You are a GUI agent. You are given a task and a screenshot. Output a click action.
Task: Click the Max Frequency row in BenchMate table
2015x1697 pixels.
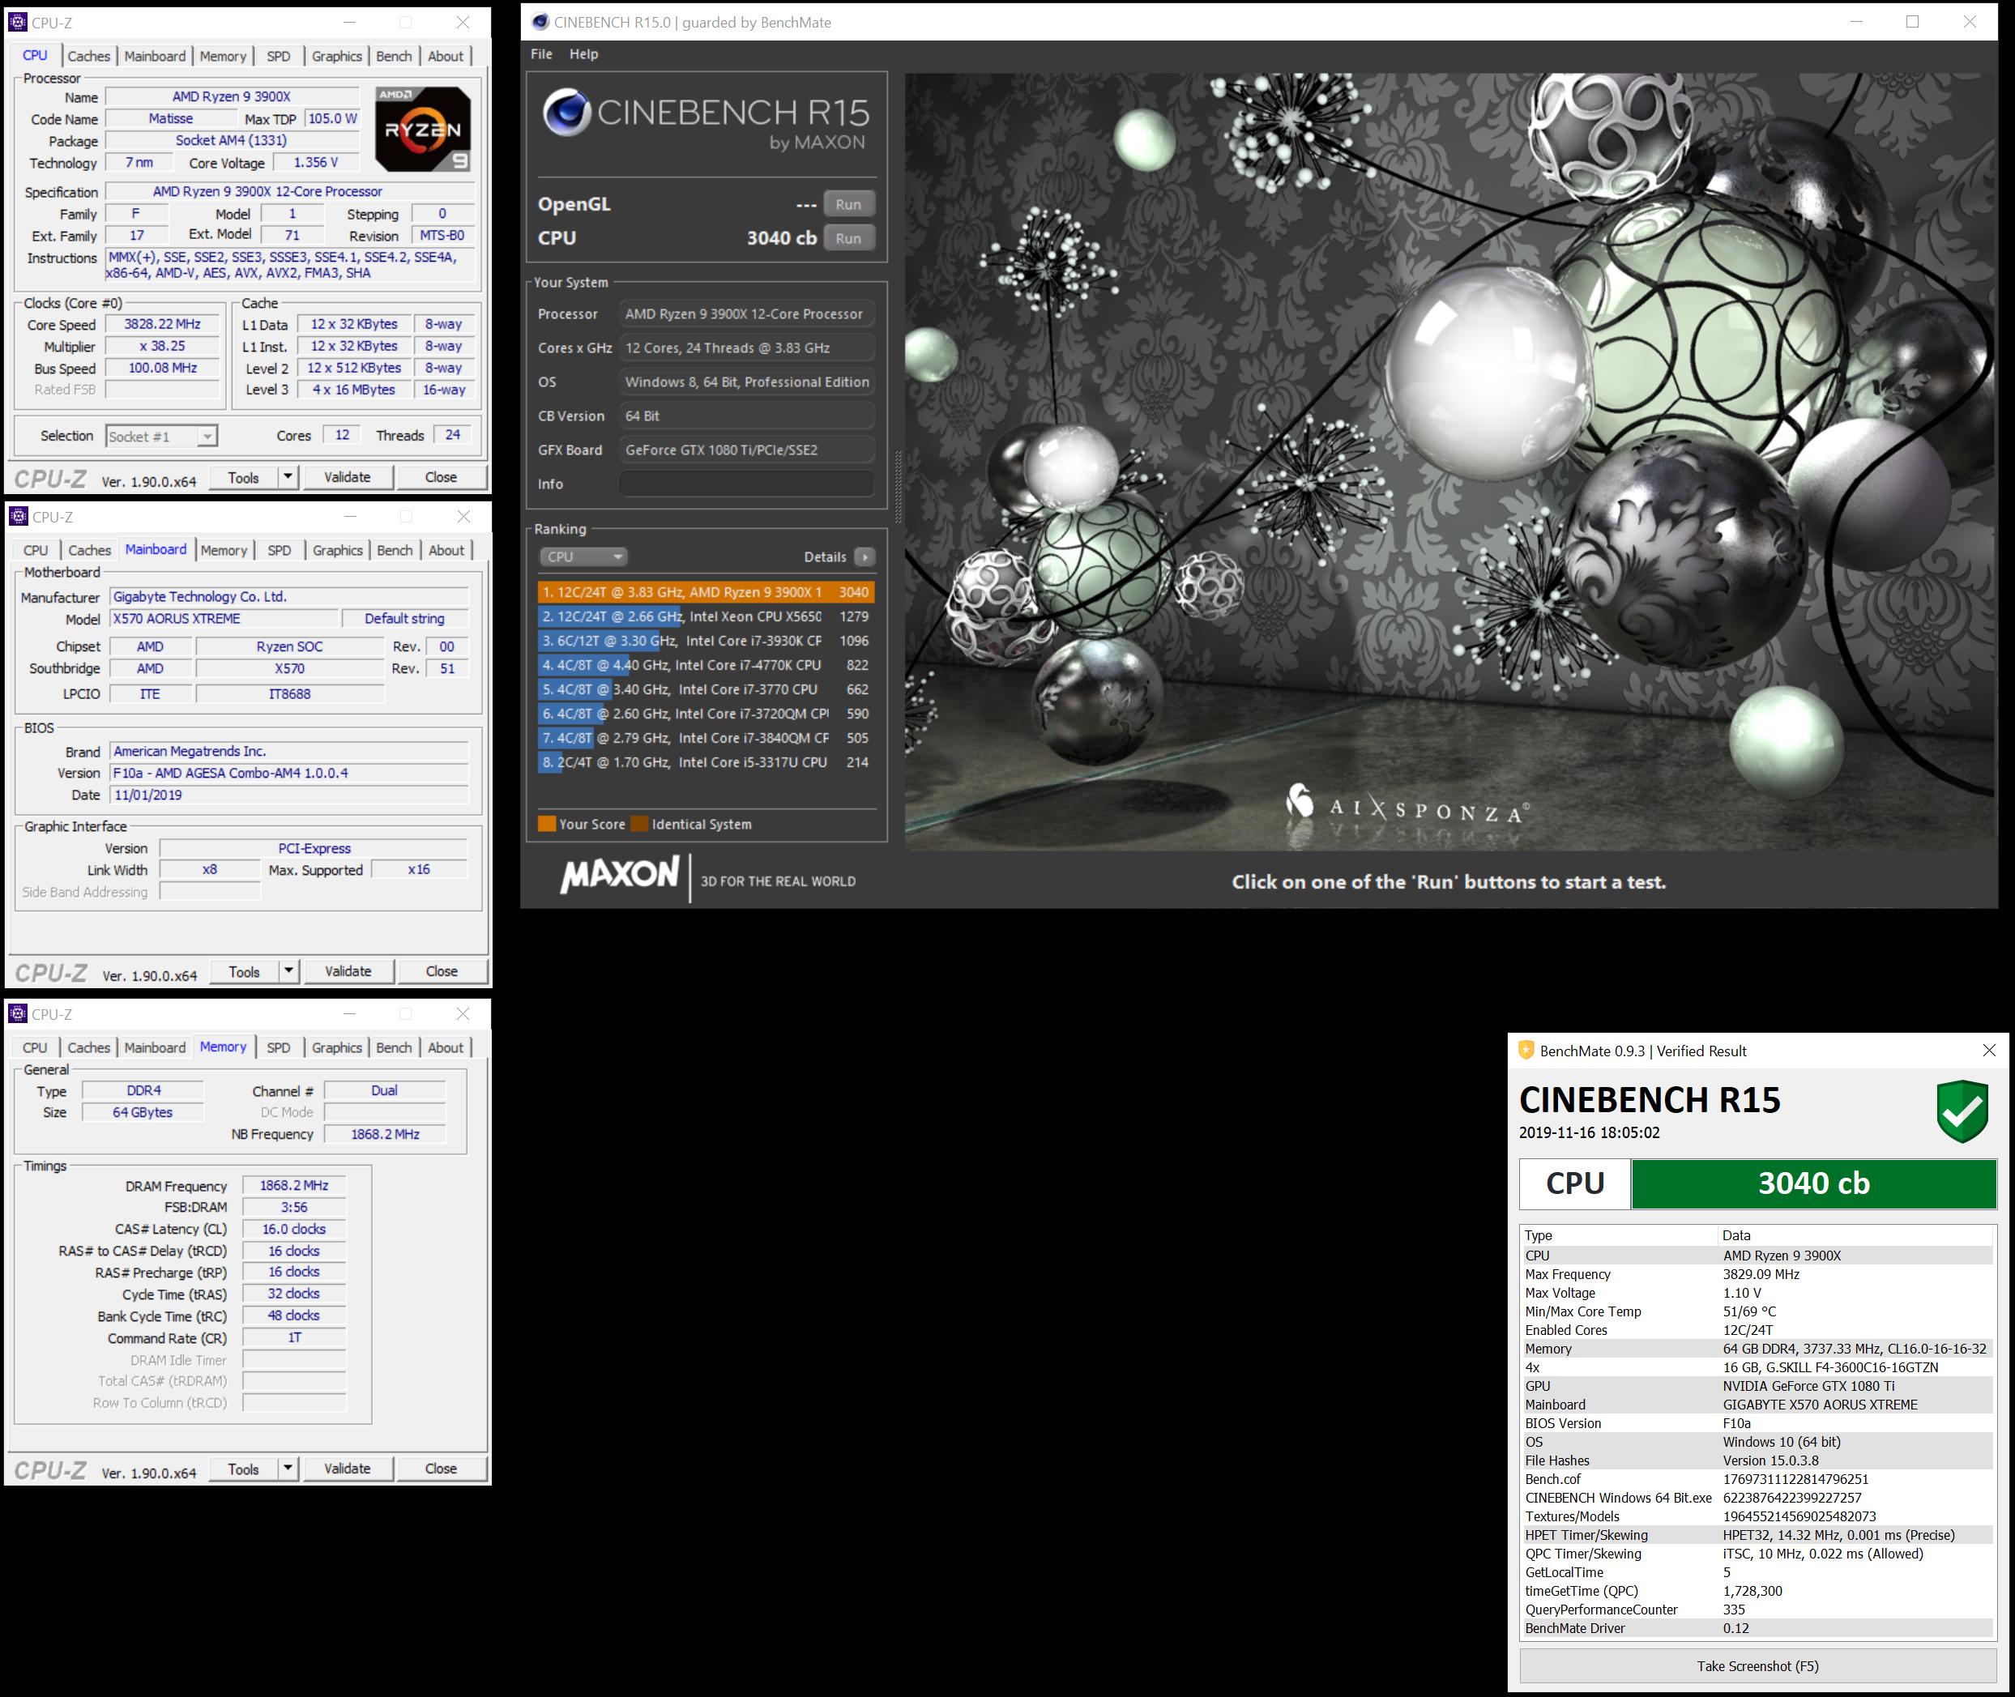click(1757, 1275)
